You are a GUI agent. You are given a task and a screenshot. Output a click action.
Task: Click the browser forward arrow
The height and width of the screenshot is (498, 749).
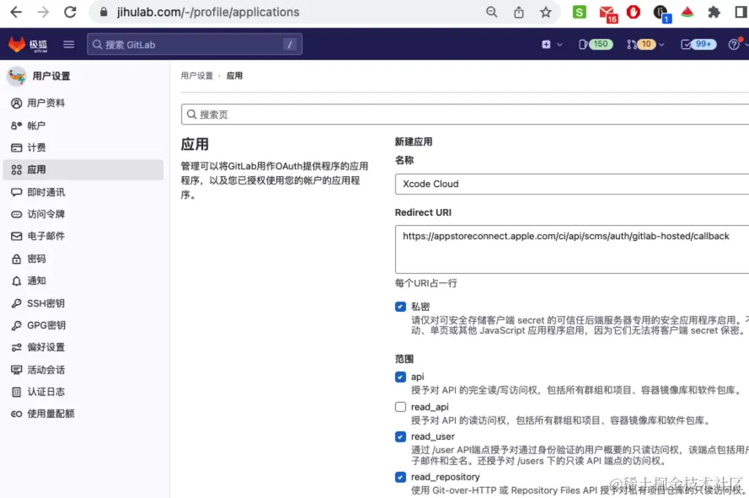click(43, 12)
